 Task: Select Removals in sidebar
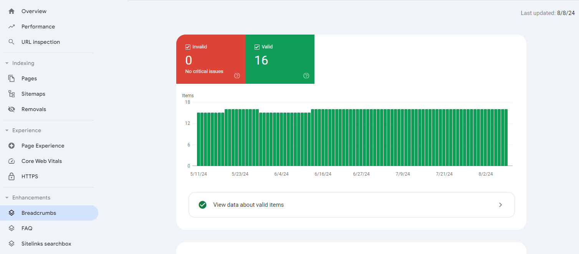pyautogui.click(x=49, y=109)
